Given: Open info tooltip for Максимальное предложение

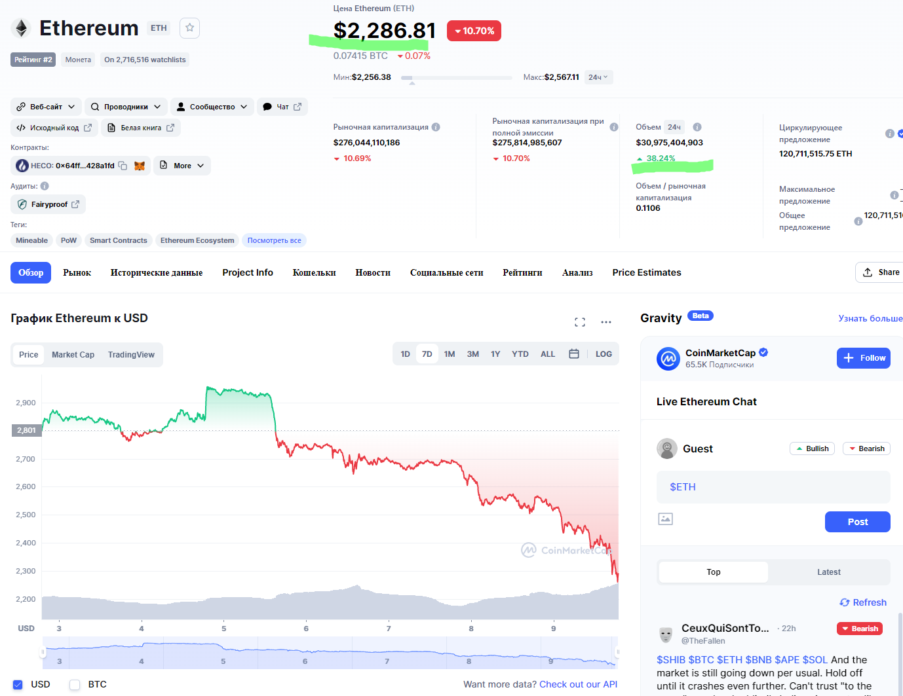Looking at the screenshot, I should [894, 195].
